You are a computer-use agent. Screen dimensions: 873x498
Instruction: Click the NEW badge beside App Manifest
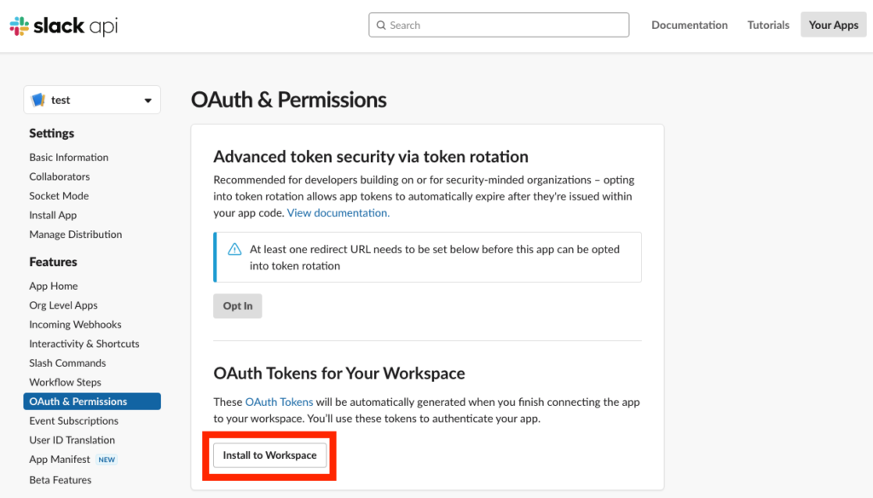[107, 460]
